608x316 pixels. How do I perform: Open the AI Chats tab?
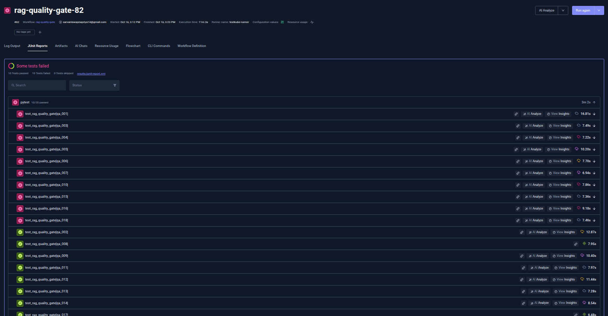(x=81, y=46)
